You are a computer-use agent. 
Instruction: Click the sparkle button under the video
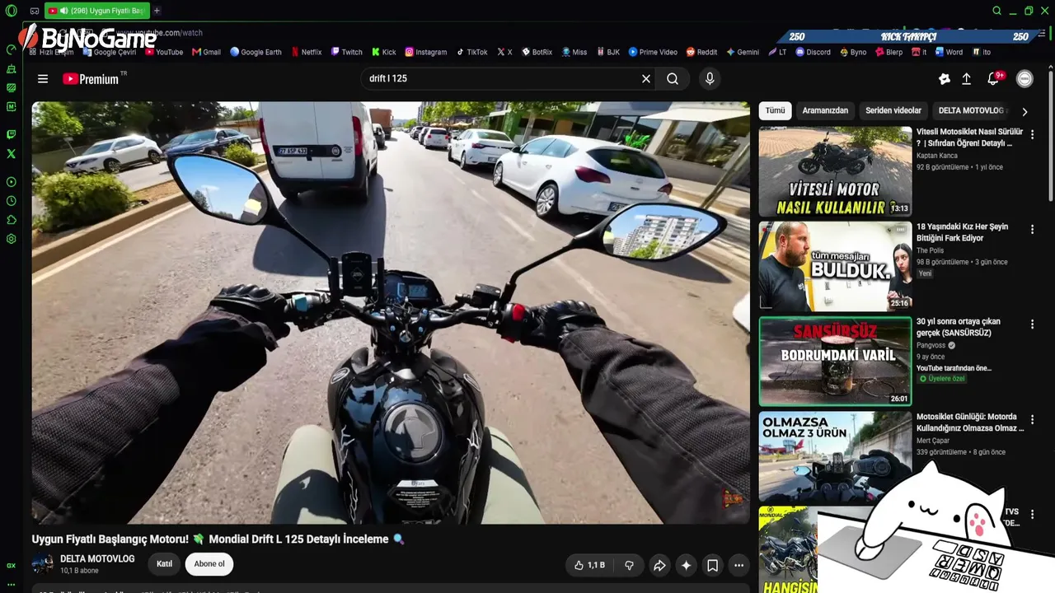click(686, 565)
